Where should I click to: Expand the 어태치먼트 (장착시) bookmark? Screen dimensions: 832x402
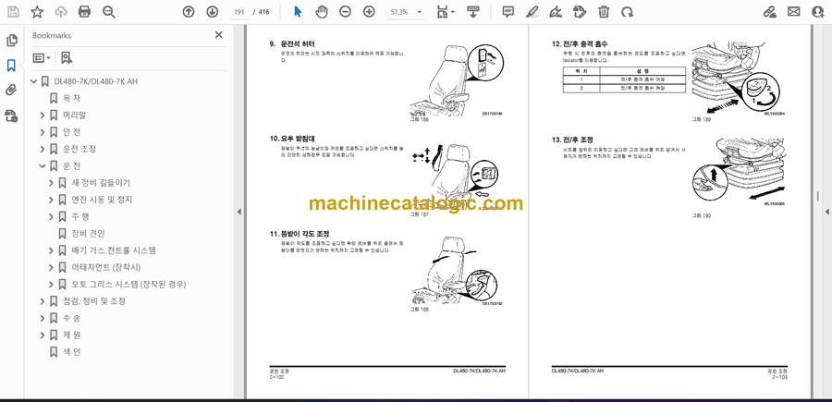pyautogui.click(x=52, y=267)
